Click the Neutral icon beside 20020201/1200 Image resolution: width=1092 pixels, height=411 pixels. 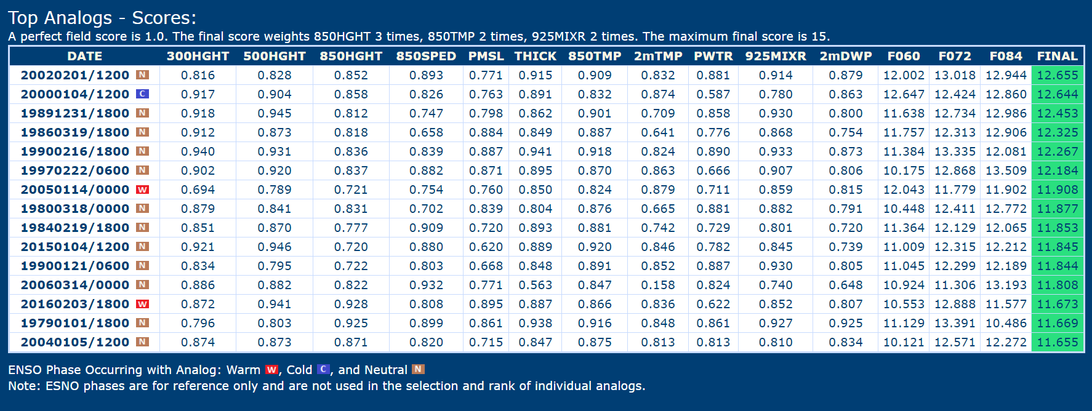(x=142, y=75)
